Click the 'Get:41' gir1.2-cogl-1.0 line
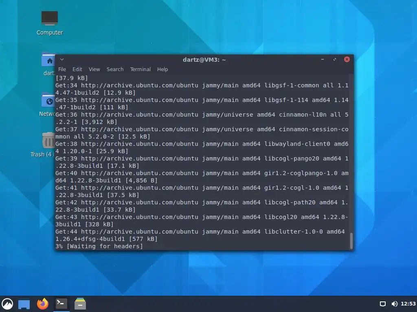Image resolution: width=417 pixels, height=312 pixels. 202,188
